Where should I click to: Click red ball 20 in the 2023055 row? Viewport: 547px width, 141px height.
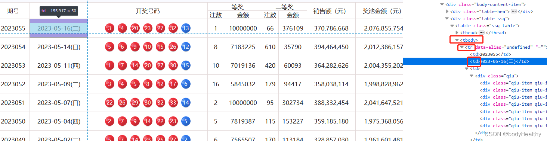tap(135, 28)
